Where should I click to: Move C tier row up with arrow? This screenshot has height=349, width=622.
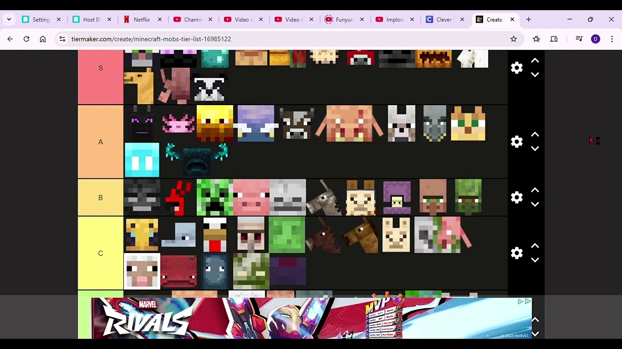pos(535,246)
